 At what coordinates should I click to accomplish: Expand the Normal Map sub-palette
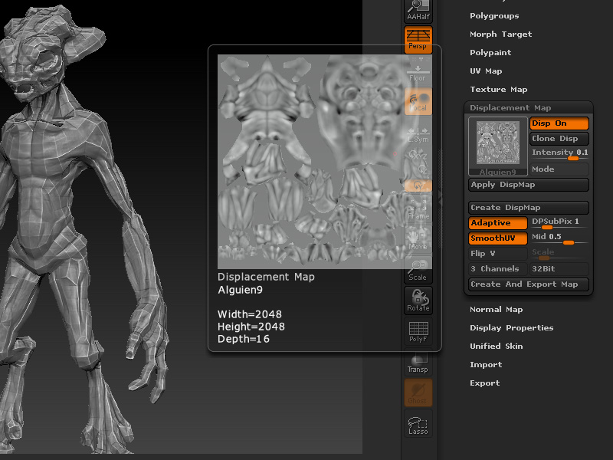(496, 310)
